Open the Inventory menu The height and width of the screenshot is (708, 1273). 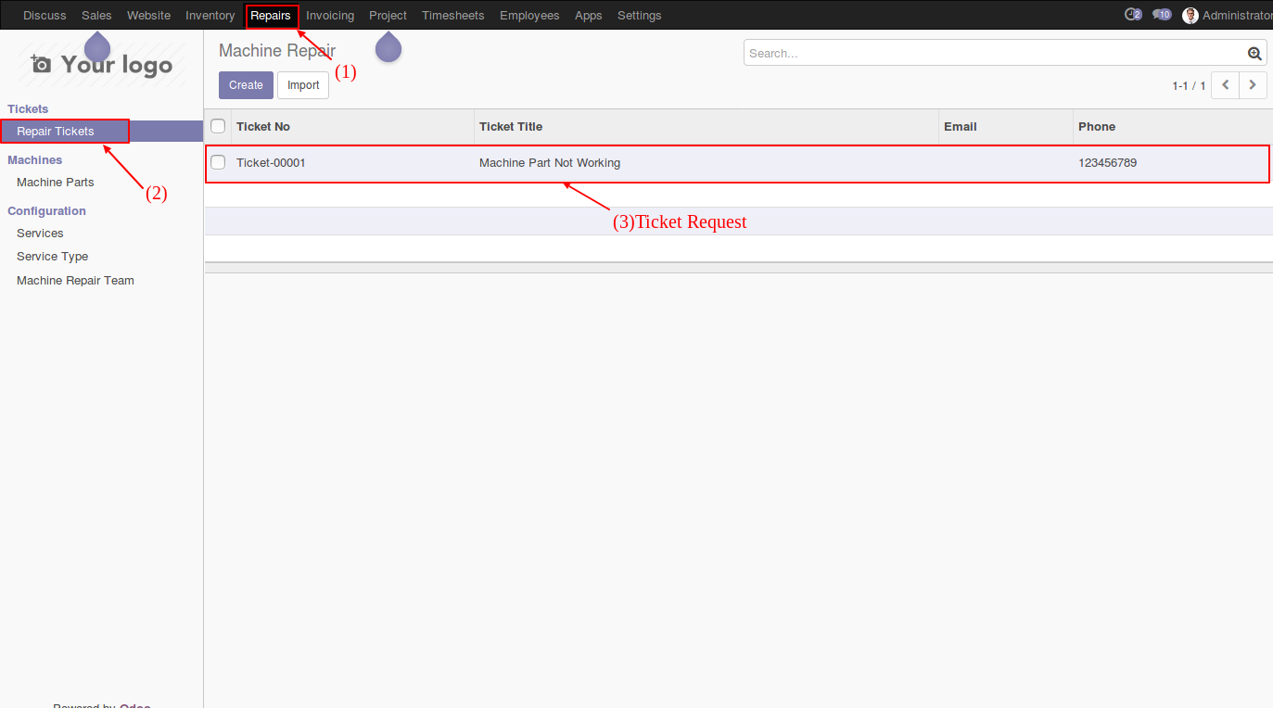(x=210, y=15)
